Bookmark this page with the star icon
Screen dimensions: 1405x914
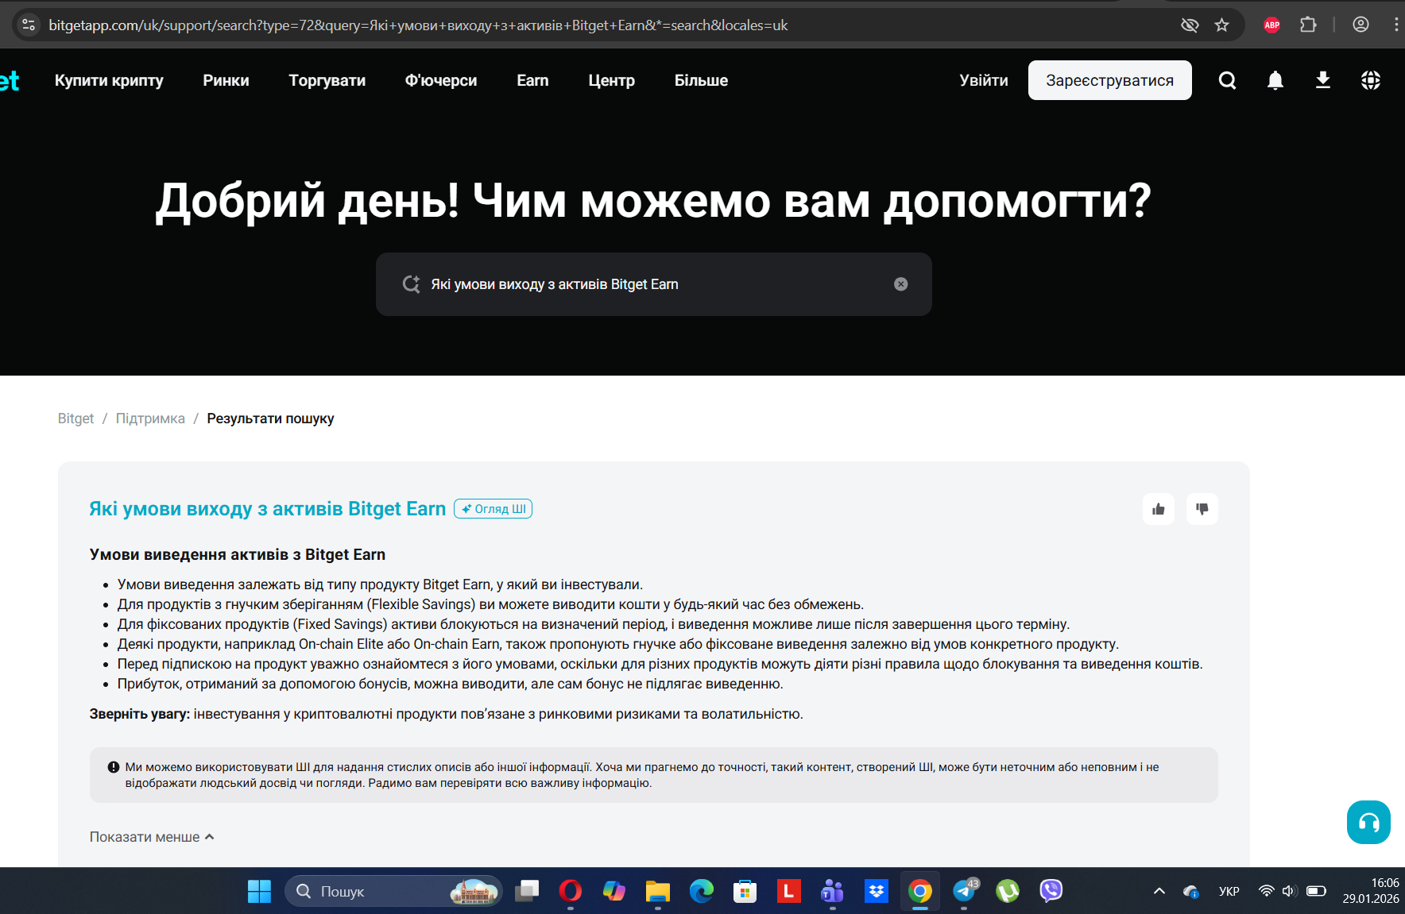1222,25
